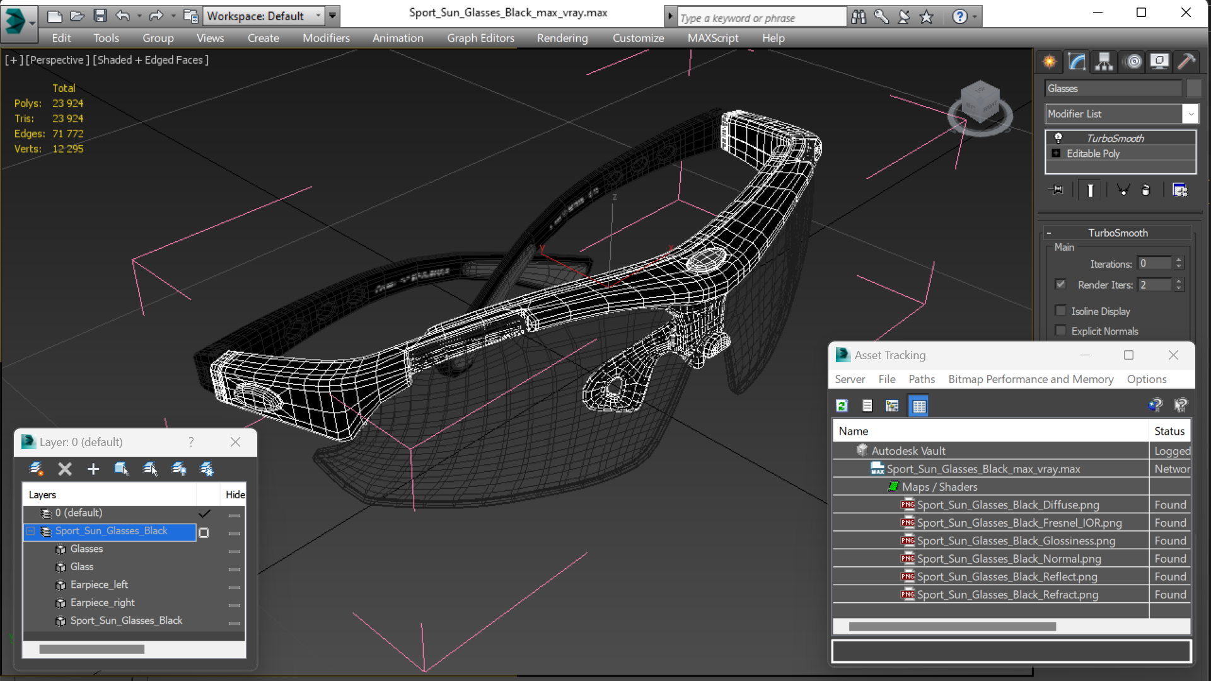Toggle the Sport_Sun_Glasses_Black layer current box
1211x681 pixels.
(204, 532)
